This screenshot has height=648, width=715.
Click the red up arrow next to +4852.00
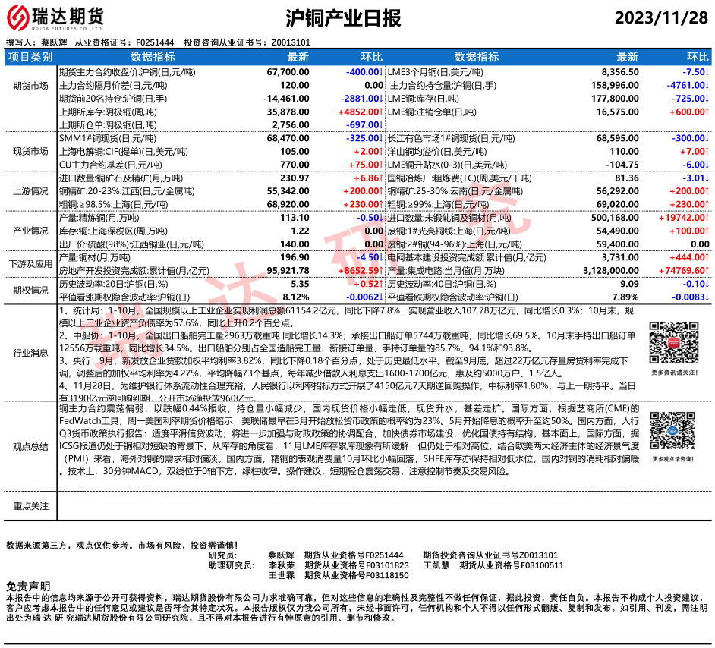[382, 111]
